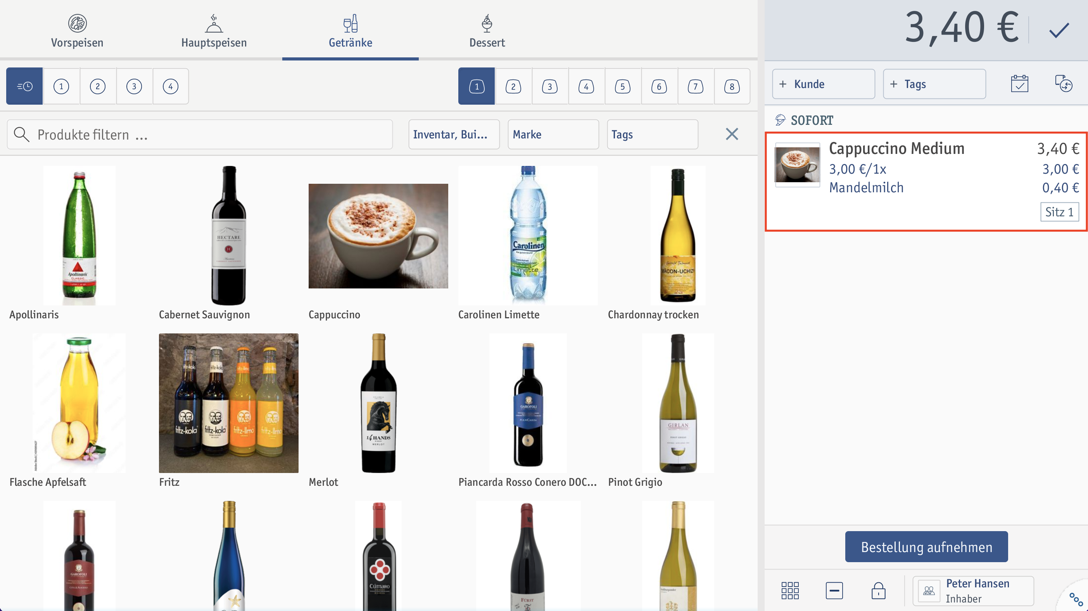Screen dimensions: 1088x611
Task: Close the product filter bar
Action: 732,134
